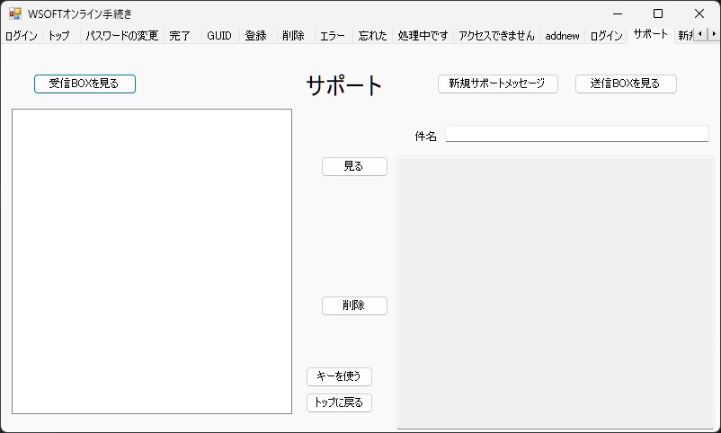
Task: Open the first ログイン tab
Action: 22,36
